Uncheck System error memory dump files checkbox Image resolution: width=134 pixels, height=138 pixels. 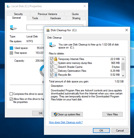(x=52, y=63)
